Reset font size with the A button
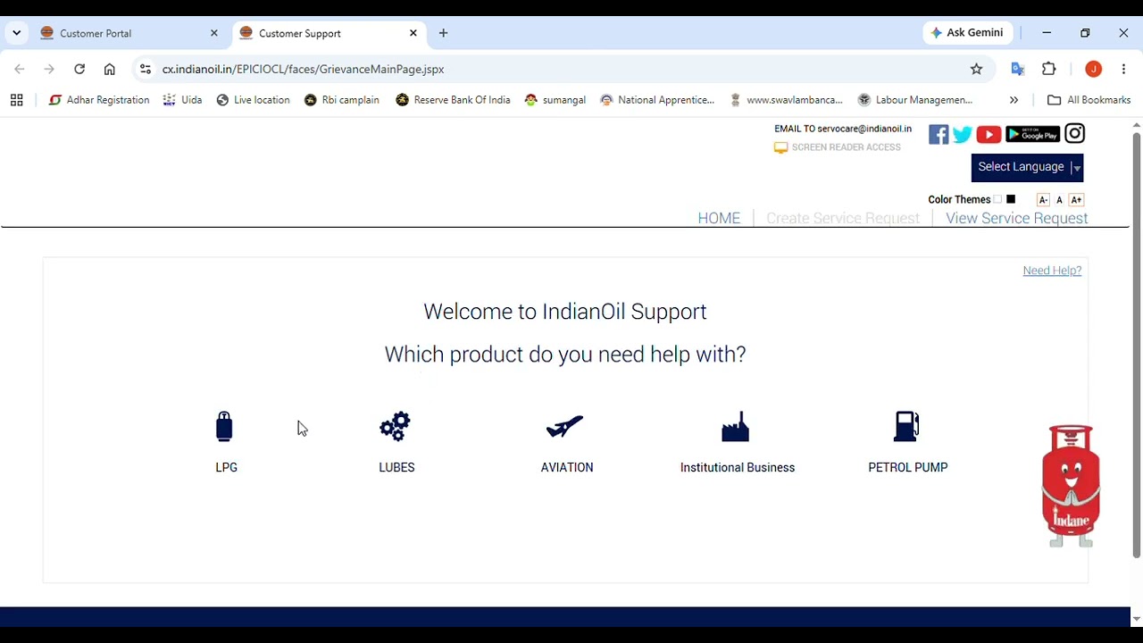Image resolution: width=1143 pixels, height=643 pixels. (x=1059, y=200)
